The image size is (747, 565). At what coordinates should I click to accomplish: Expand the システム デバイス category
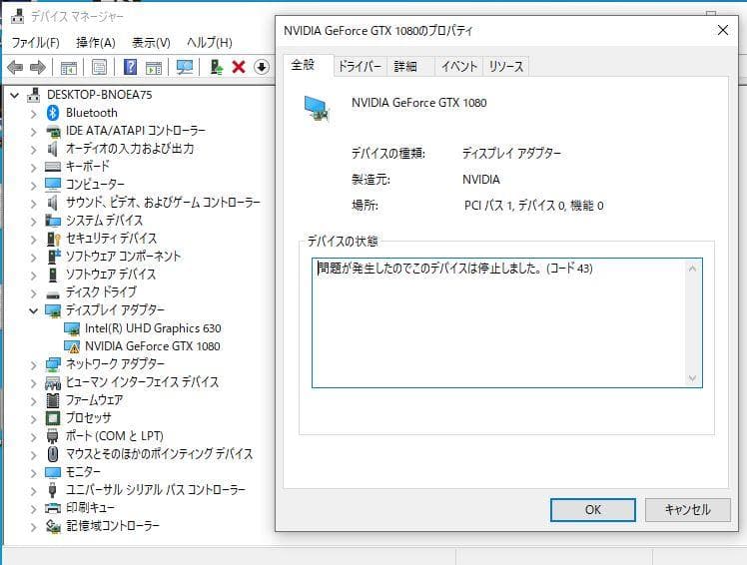pyautogui.click(x=33, y=221)
